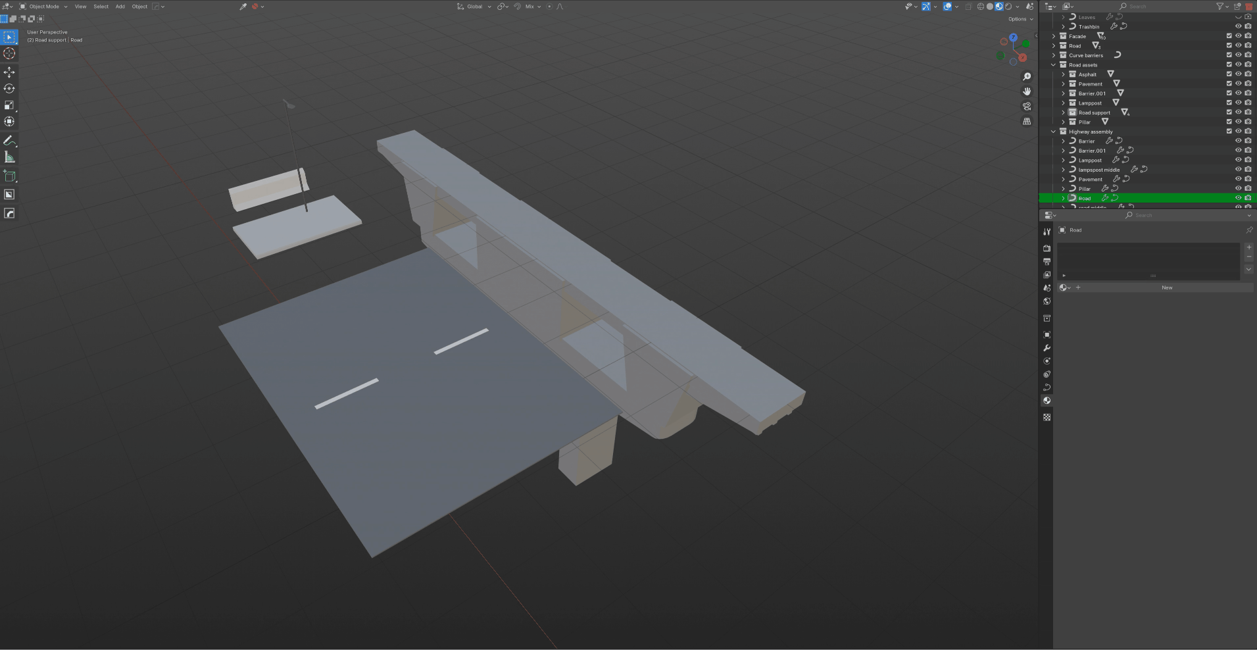
Task: Browse materials with the sphere dropdown
Action: (x=1065, y=287)
